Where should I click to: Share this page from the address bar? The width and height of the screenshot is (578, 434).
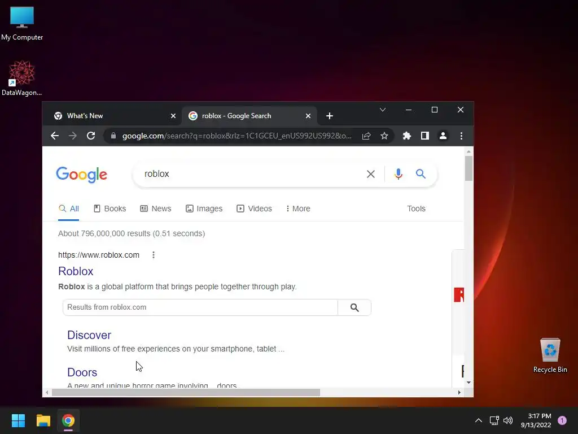click(x=366, y=136)
